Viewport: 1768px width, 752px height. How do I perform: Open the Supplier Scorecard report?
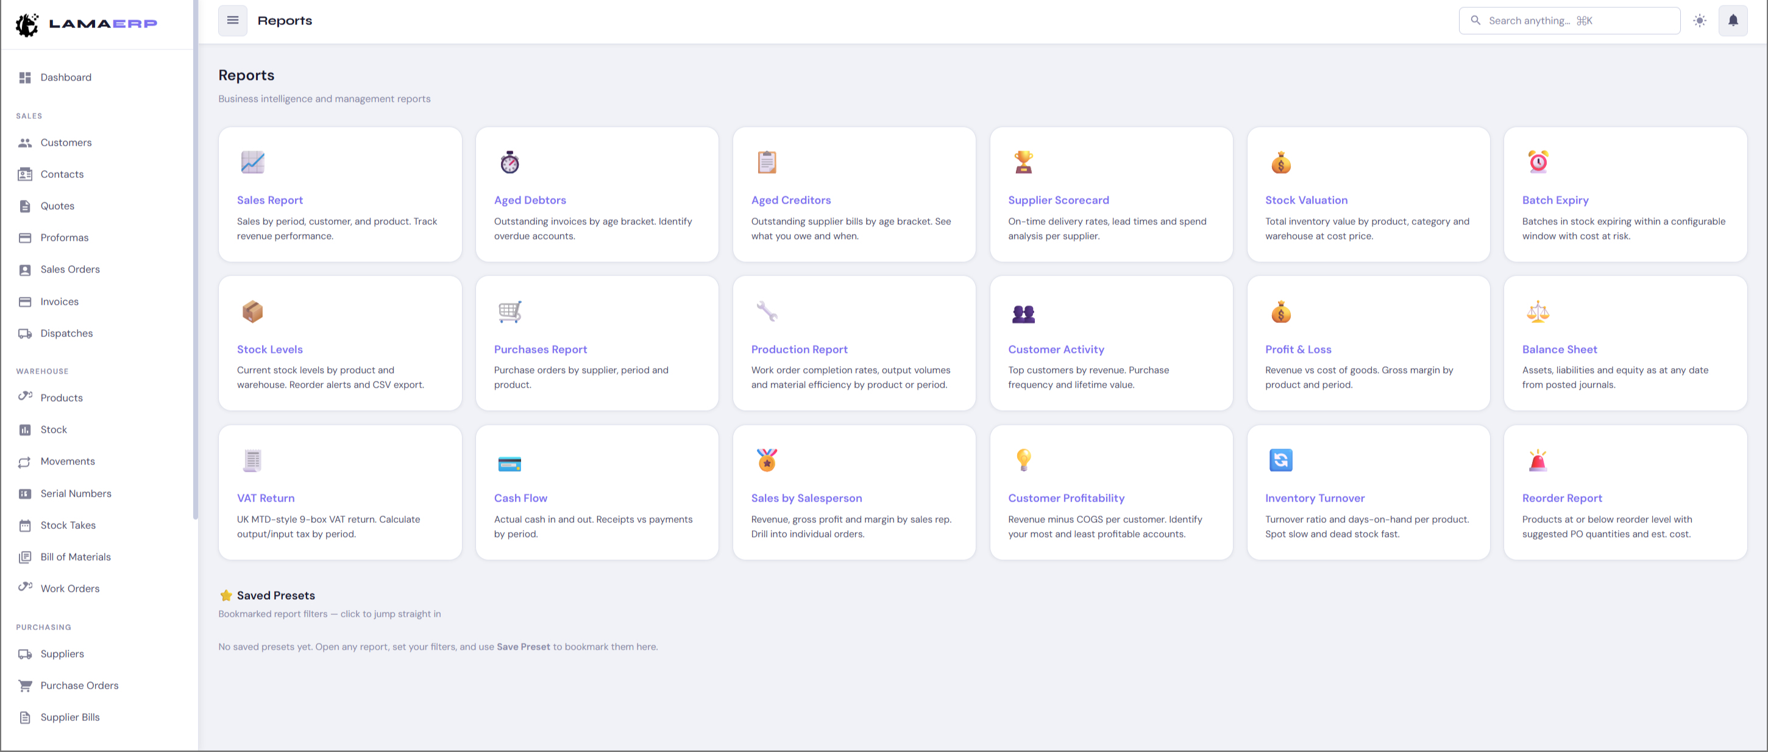(x=1059, y=200)
